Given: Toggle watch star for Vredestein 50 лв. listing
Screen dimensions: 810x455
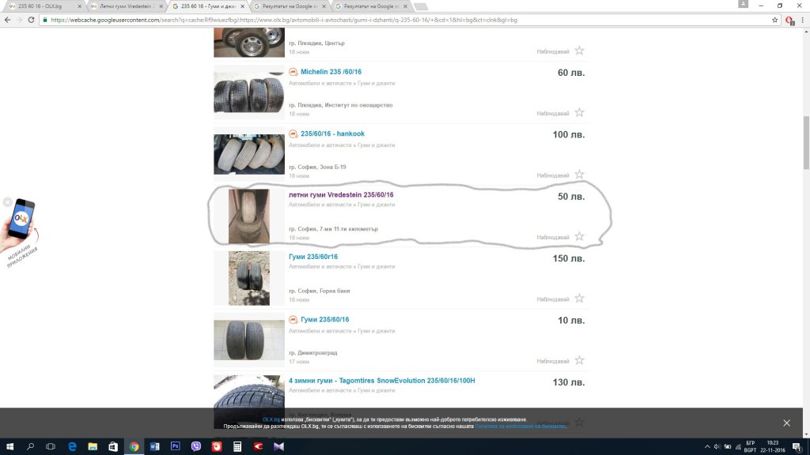Looking at the screenshot, I should click(579, 236).
